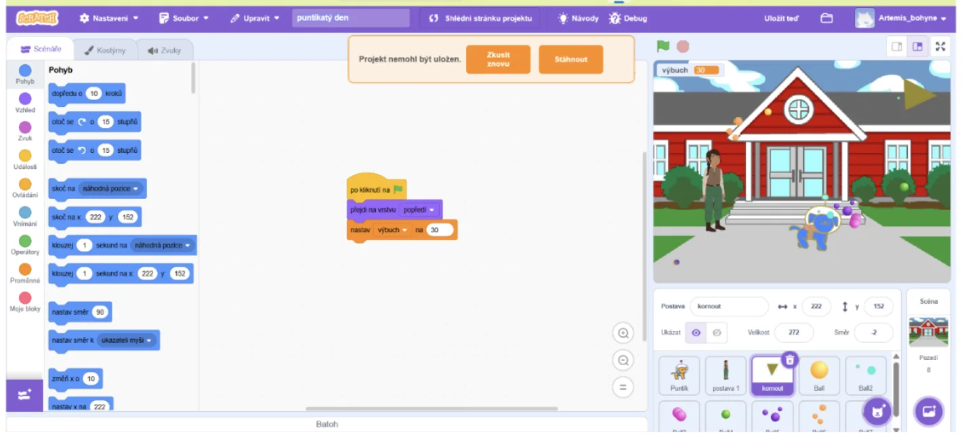Open the Zvuky tab

coord(164,50)
